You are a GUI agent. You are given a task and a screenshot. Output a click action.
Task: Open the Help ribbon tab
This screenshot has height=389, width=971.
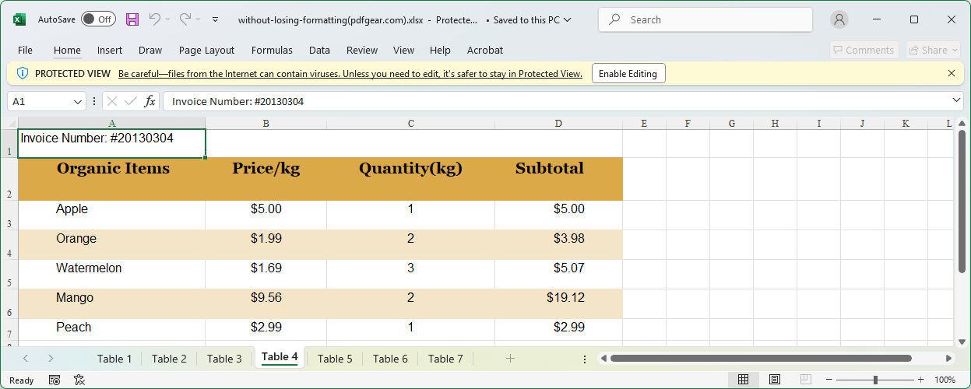pyautogui.click(x=440, y=50)
